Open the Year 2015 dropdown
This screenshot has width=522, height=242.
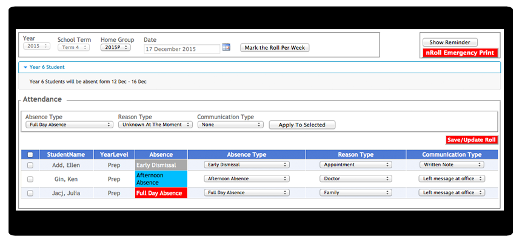(36, 46)
